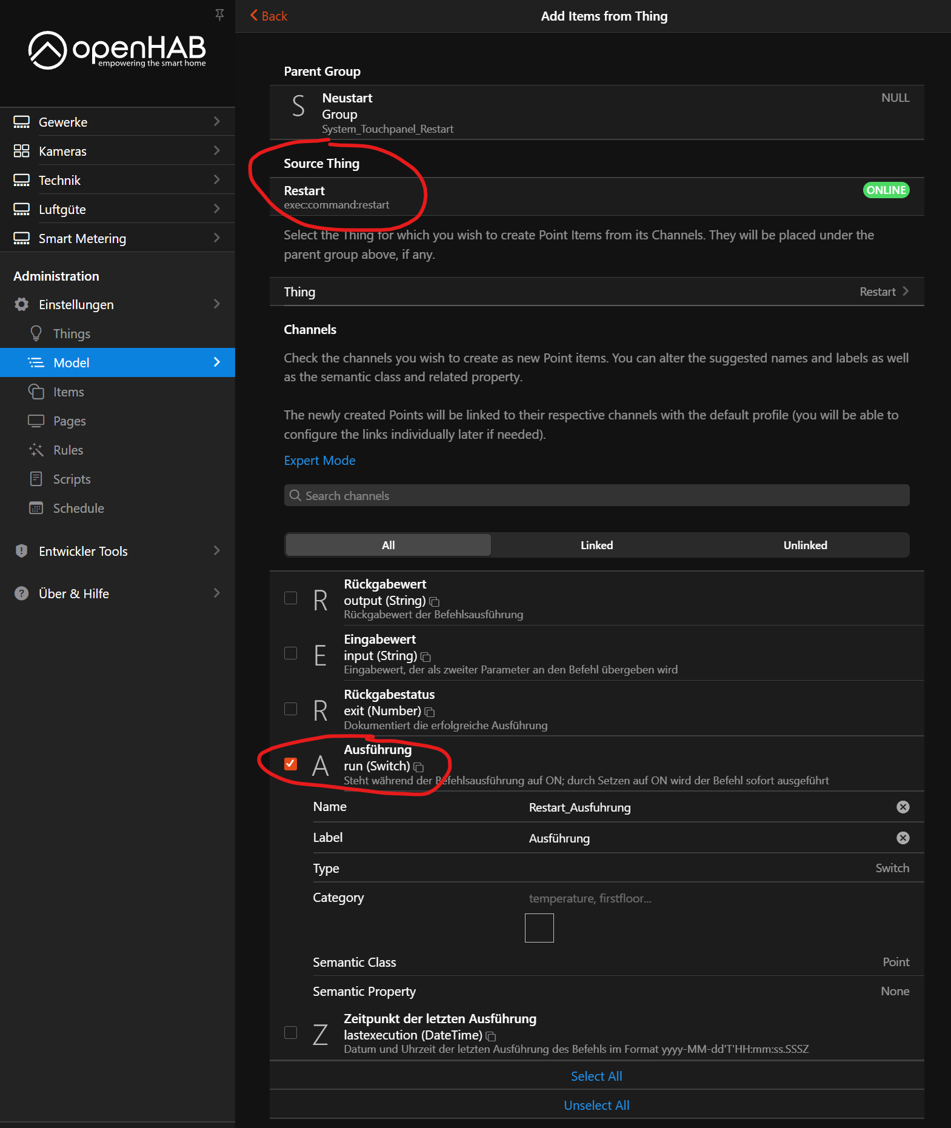Image resolution: width=951 pixels, height=1128 pixels.
Task: Open the Items menu entry
Action: point(118,392)
